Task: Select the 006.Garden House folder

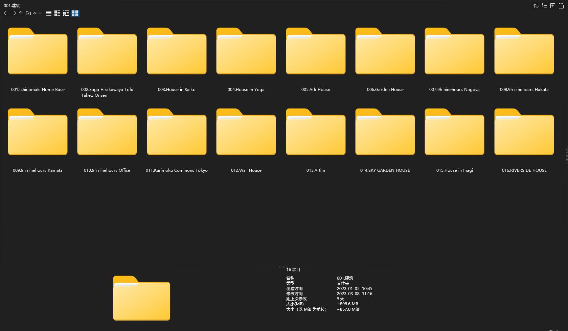Action: pyautogui.click(x=385, y=60)
